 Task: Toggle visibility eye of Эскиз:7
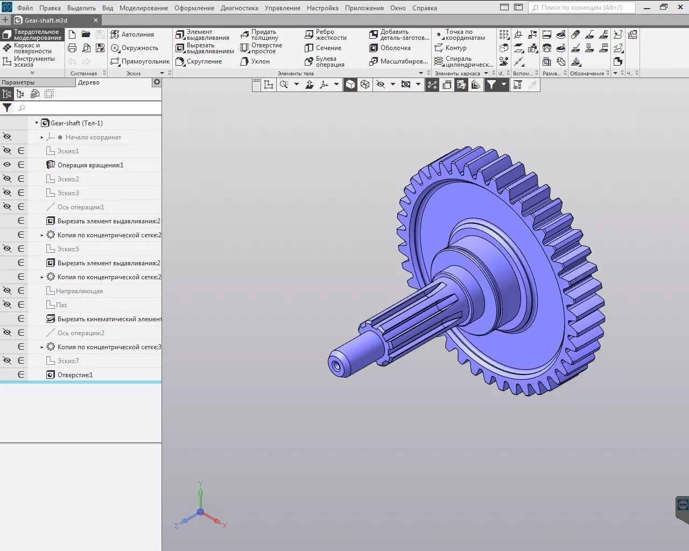(7, 361)
